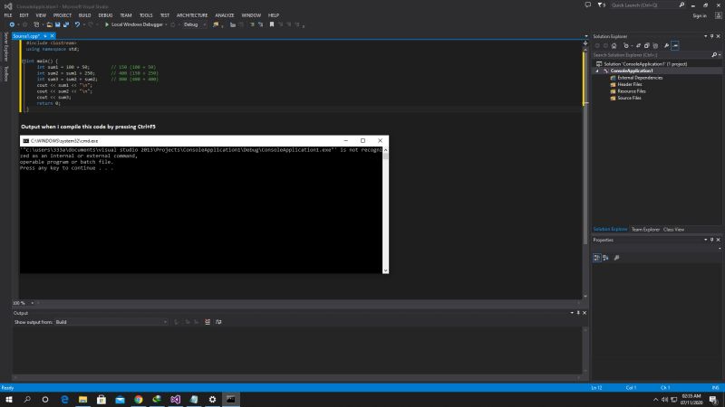Open Solution Explorer window options dropdown
Image resolution: width=725 pixels, height=407 pixels.
click(706, 36)
